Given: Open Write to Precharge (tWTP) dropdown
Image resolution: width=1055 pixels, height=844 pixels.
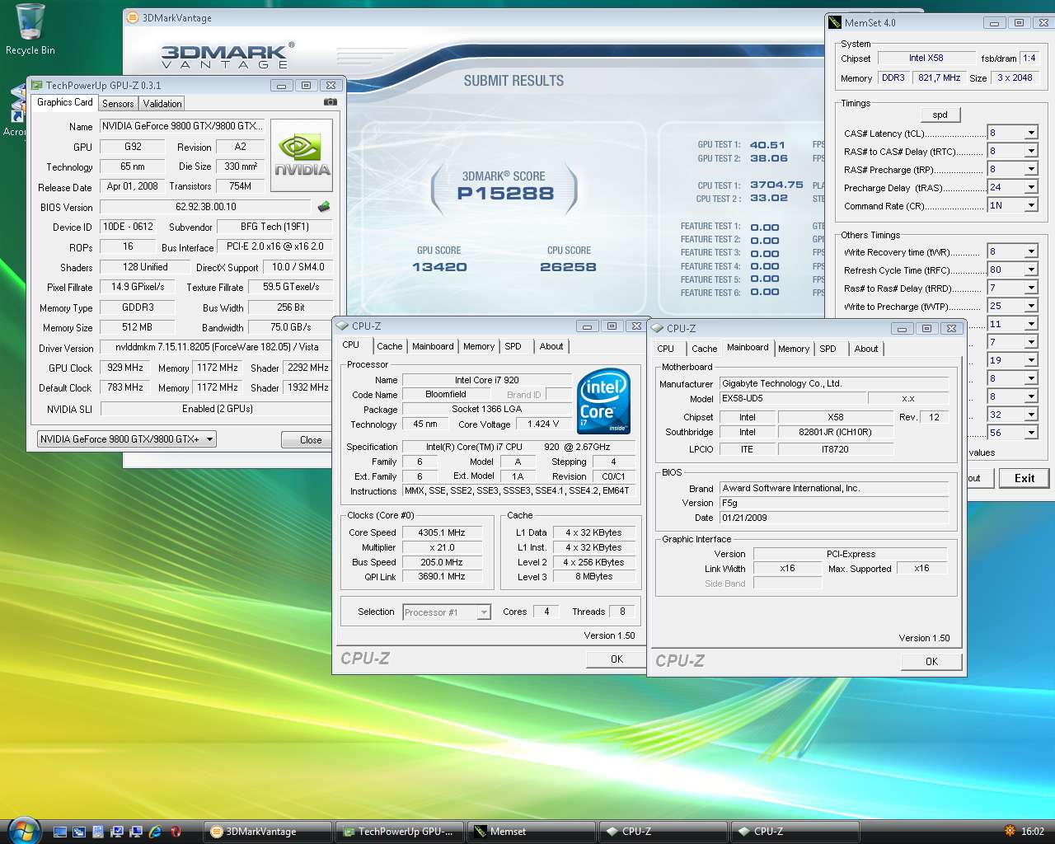Looking at the screenshot, I should tap(1031, 306).
